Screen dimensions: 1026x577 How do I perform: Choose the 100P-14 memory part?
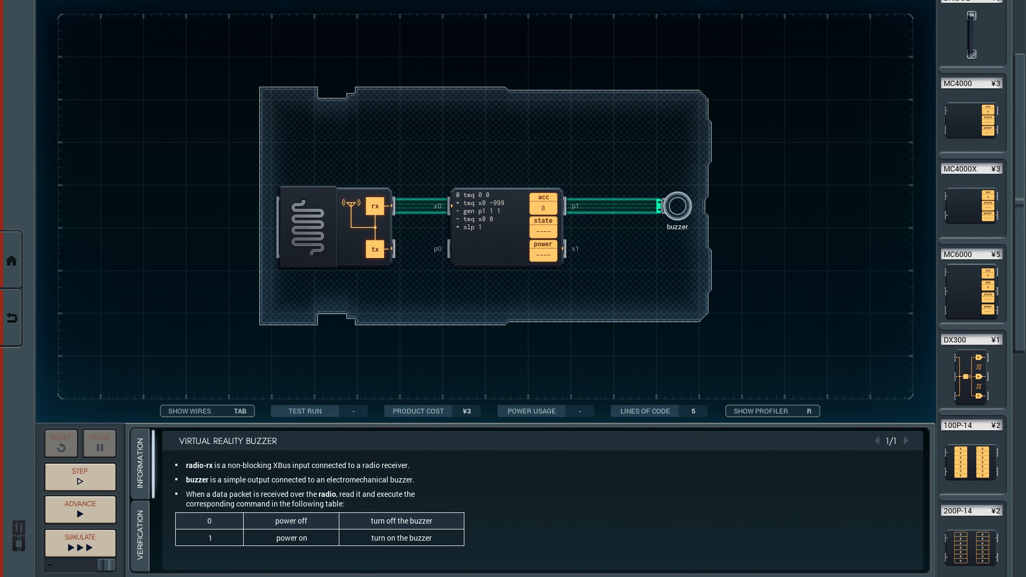pos(971,462)
